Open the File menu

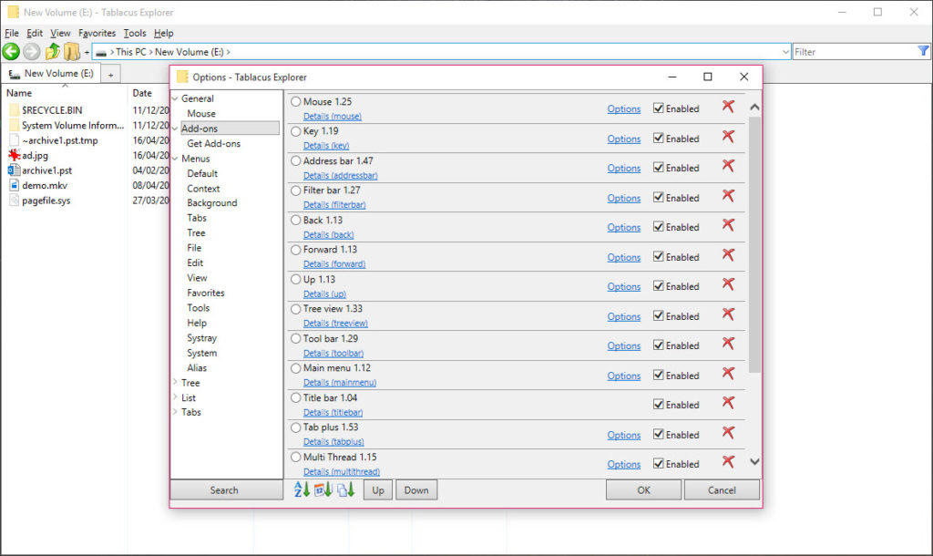pos(12,34)
